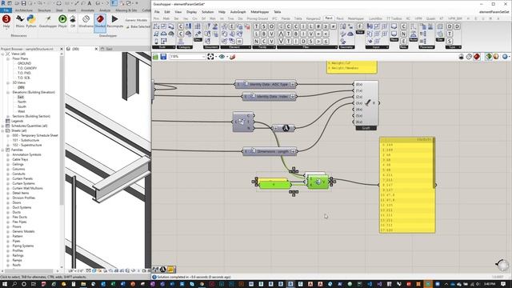This screenshot has height=288, width=512.
Task: Click the S icon in the Type panel
Action: point(450,42)
